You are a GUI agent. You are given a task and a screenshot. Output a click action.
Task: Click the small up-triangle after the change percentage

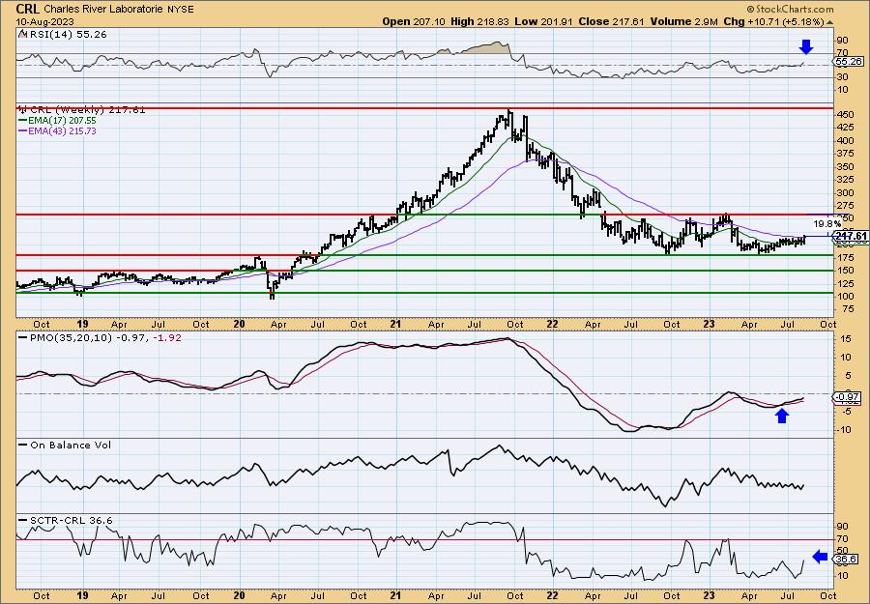[829, 22]
